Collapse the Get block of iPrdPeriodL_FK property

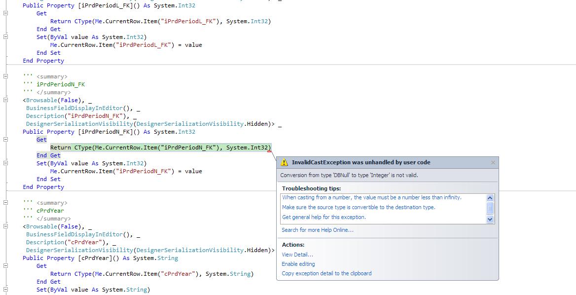pyautogui.click(x=6, y=13)
